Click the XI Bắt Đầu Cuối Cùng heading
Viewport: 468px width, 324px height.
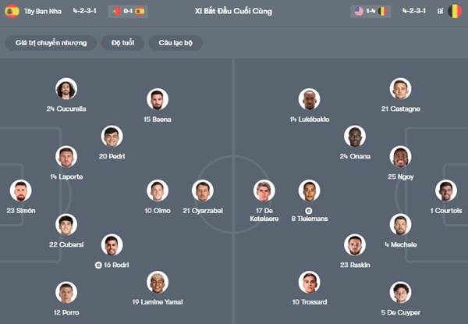(233, 11)
